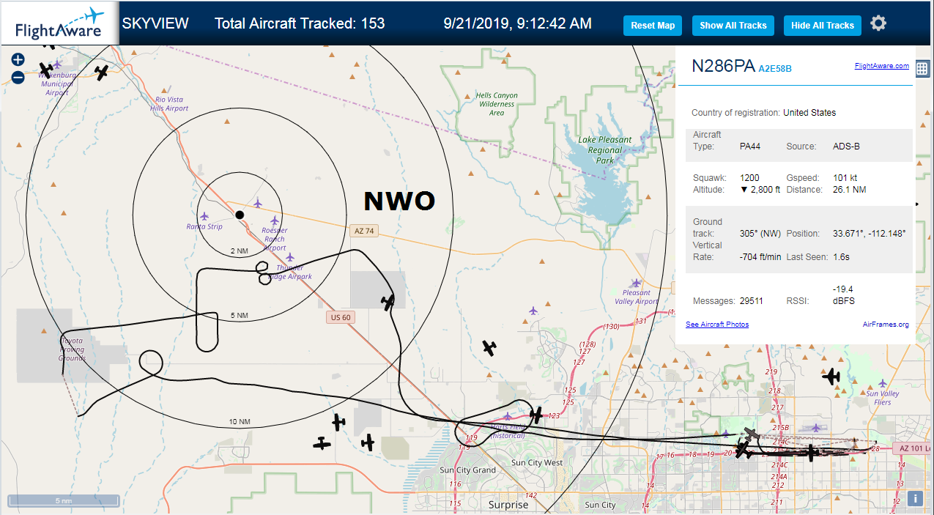Select the aircraft south of Lake Pleasant
The width and height of the screenshot is (934, 515).
pos(489,347)
